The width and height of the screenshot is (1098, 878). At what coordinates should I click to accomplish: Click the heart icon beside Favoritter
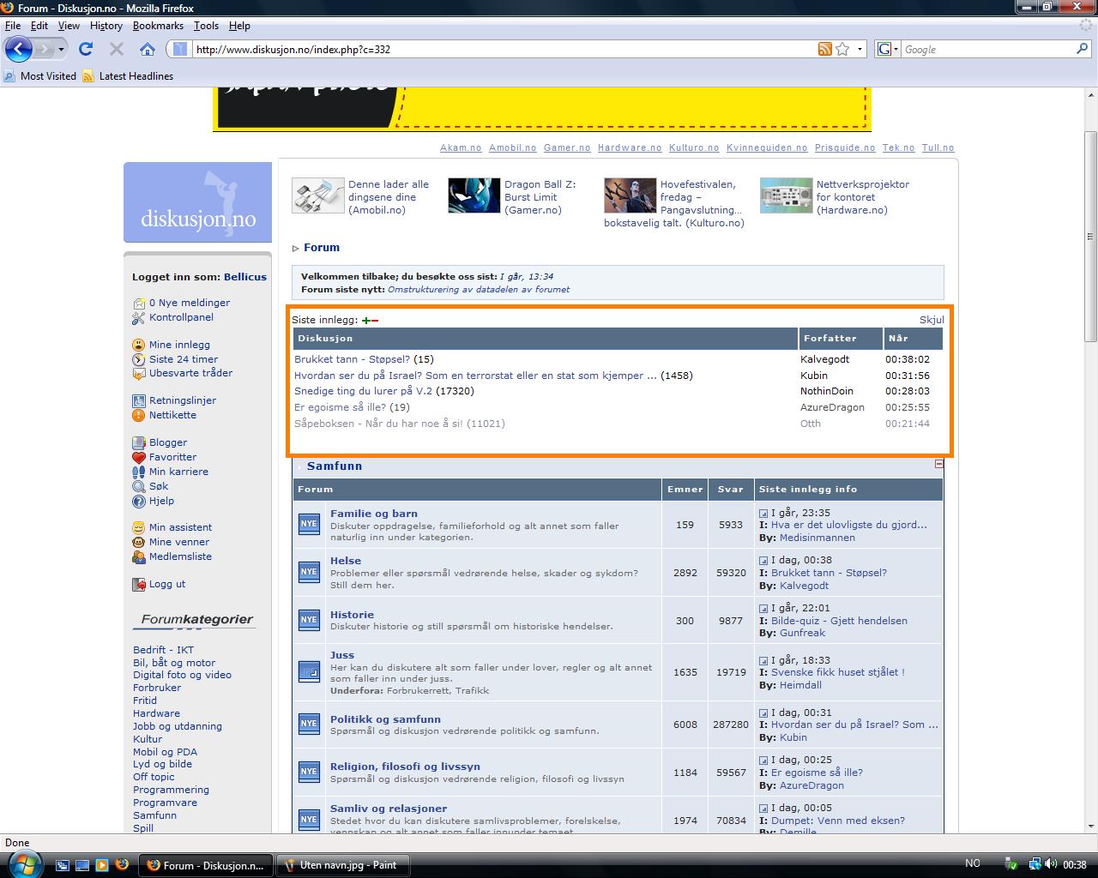[x=139, y=457]
